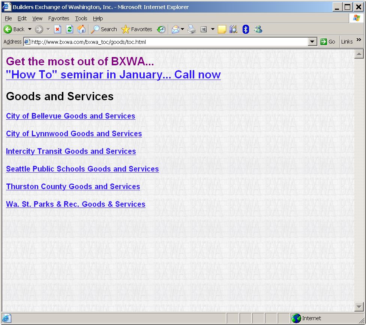Click the Windows flag logo

pyautogui.click(x=356, y=18)
